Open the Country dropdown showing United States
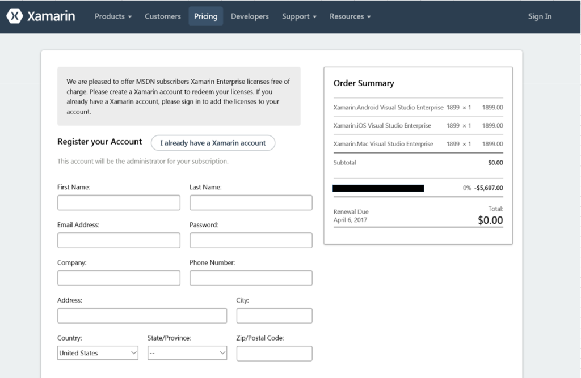581x378 pixels. 98,353
